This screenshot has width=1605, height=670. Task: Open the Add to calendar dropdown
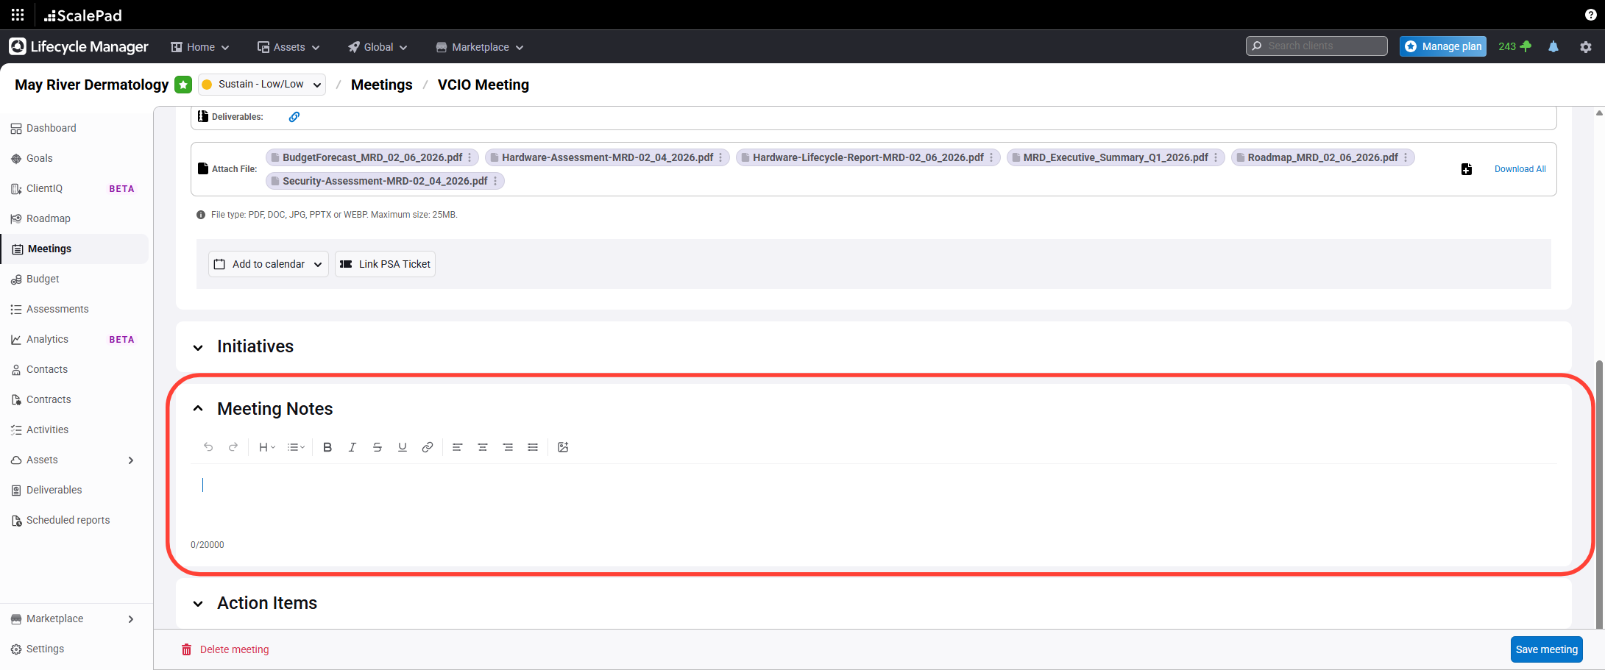(269, 264)
